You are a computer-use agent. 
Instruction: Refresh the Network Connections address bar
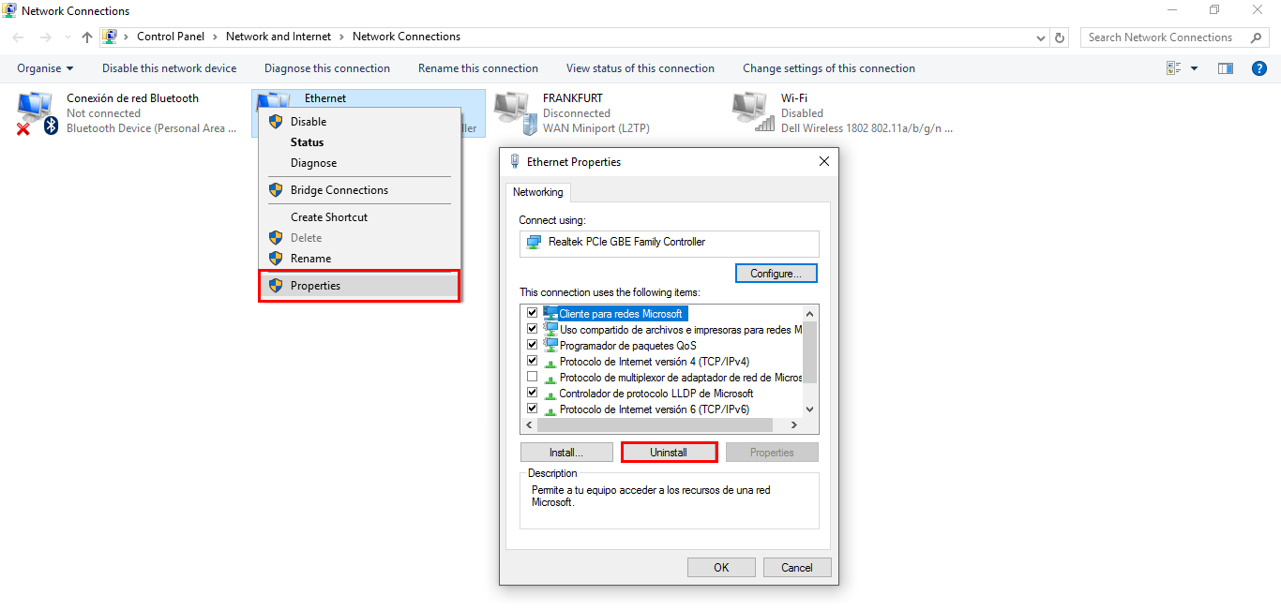coord(1061,37)
